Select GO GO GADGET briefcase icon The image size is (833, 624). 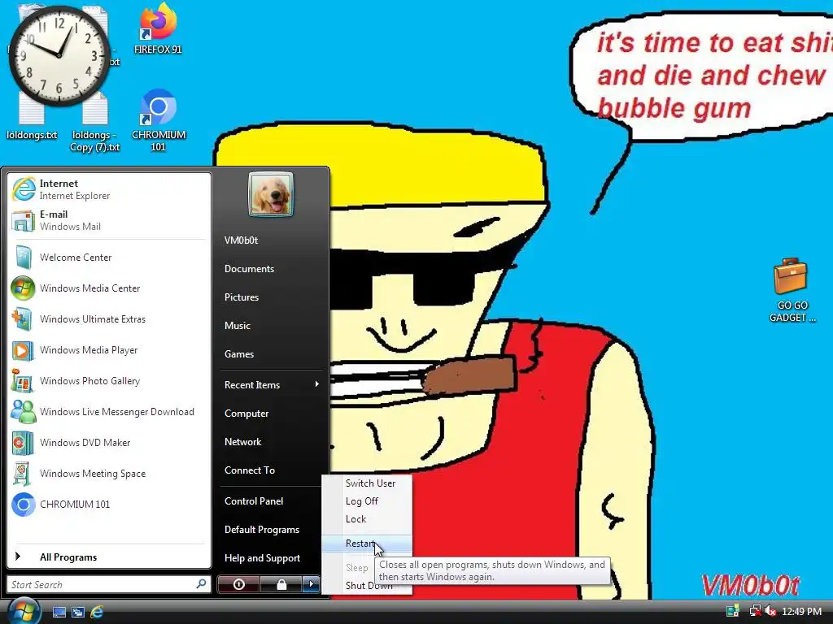click(792, 290)
